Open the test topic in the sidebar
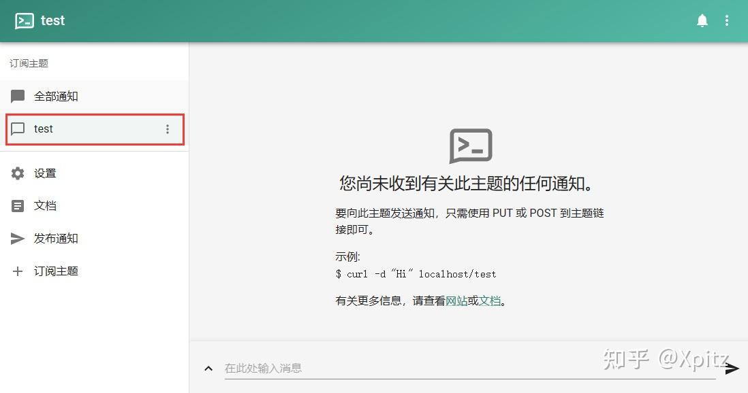The height and width of the screenshot is (393, 748). point(44,129)
